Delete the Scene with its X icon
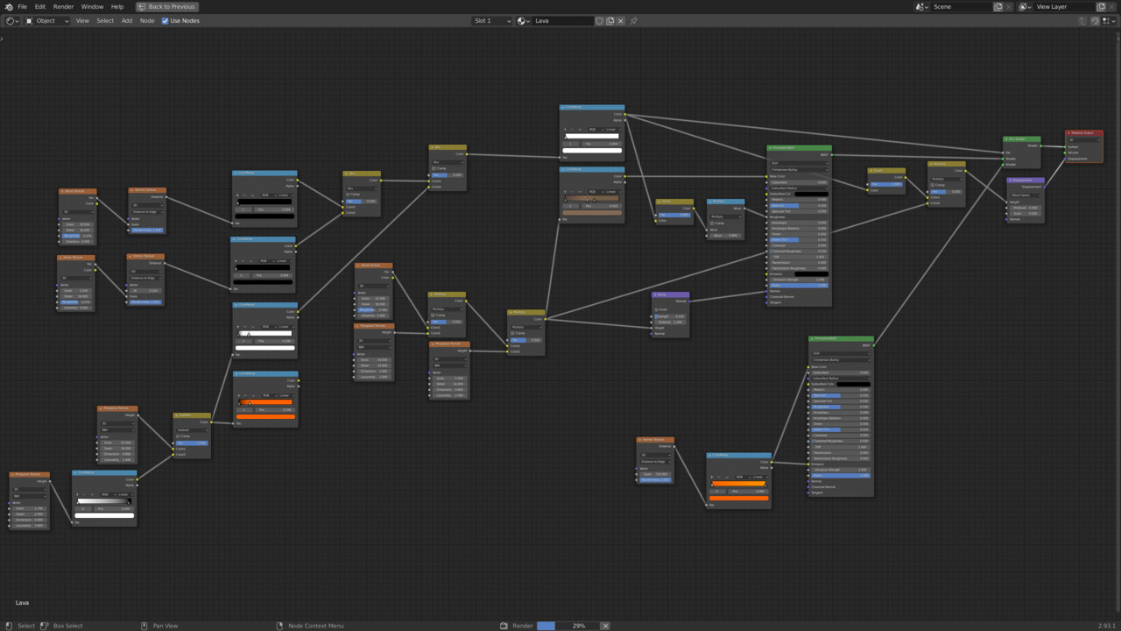Viewport: 1121px width, 631px height. click(1009, 6)
